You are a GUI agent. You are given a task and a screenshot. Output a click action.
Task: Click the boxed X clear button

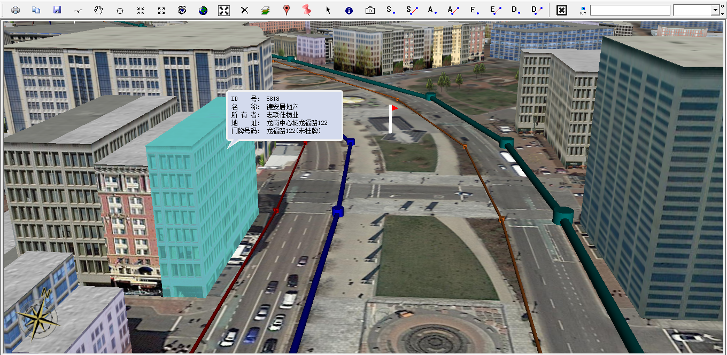coord(561,10)
